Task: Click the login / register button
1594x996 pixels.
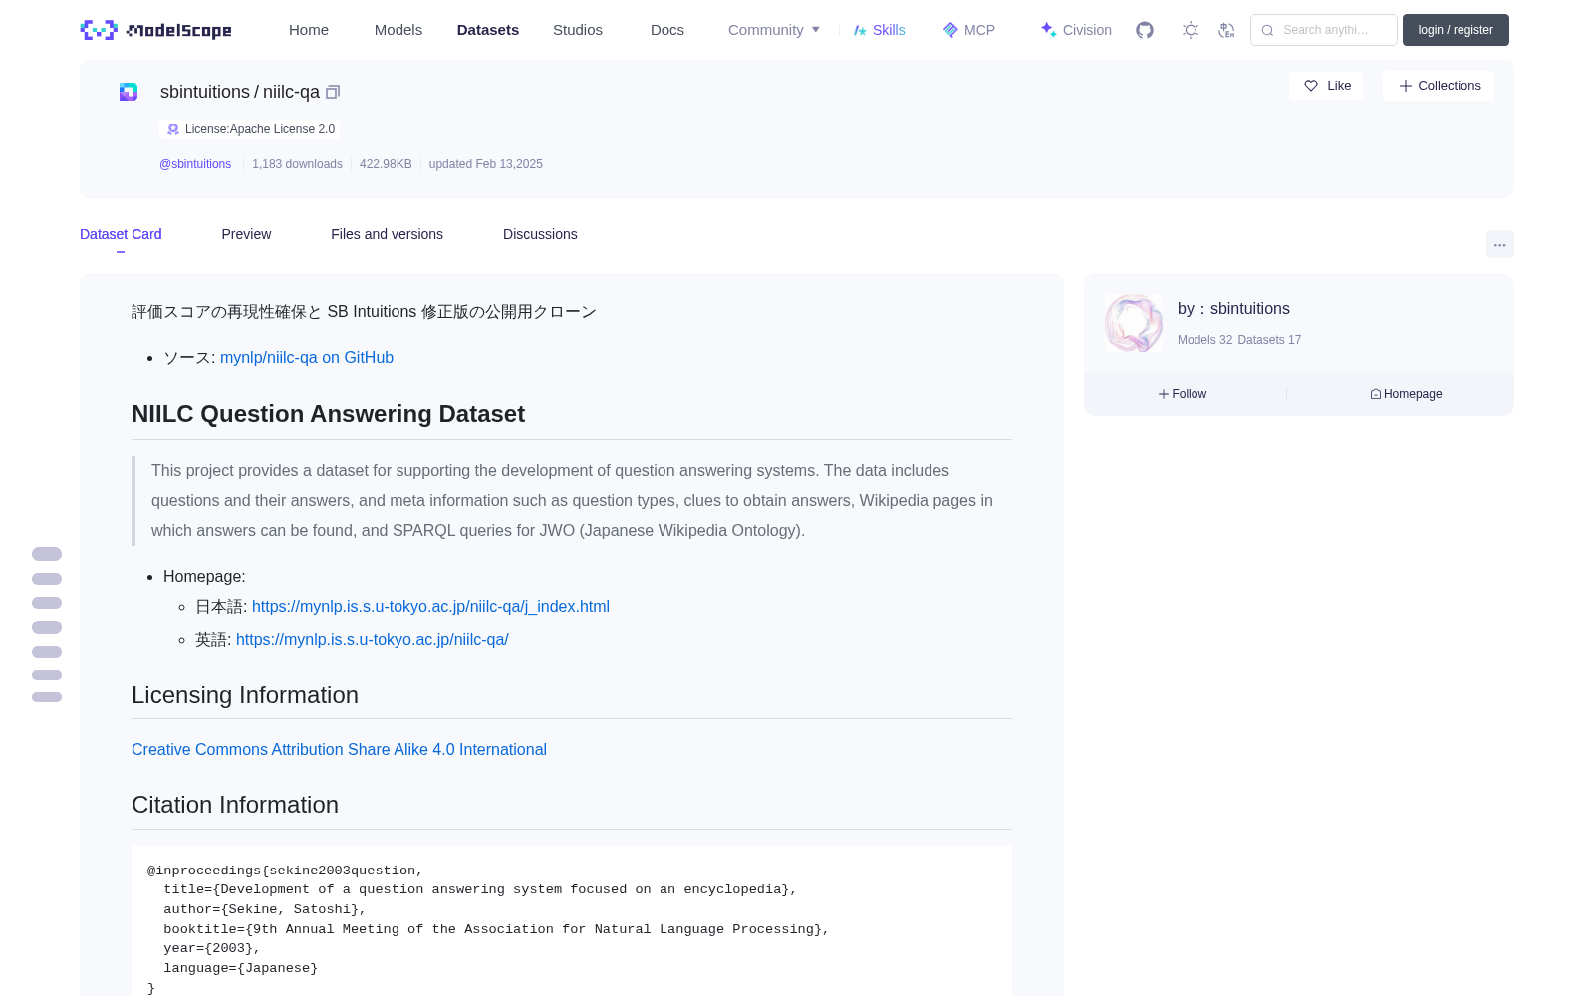Action: (x=1456, y=30)
